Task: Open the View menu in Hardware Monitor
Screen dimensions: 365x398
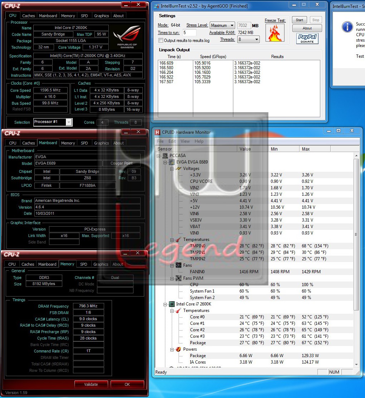Action: [x=185, y=141]
